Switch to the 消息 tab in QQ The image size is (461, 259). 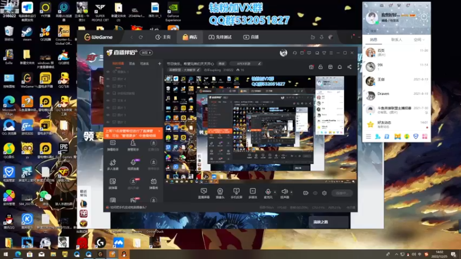[x=373, y=40]
